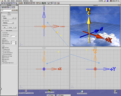The height and width of the screenshot is (96, 121).
Task: Click the four-arrow move tool in toolbar
Action: coord(24,3)
